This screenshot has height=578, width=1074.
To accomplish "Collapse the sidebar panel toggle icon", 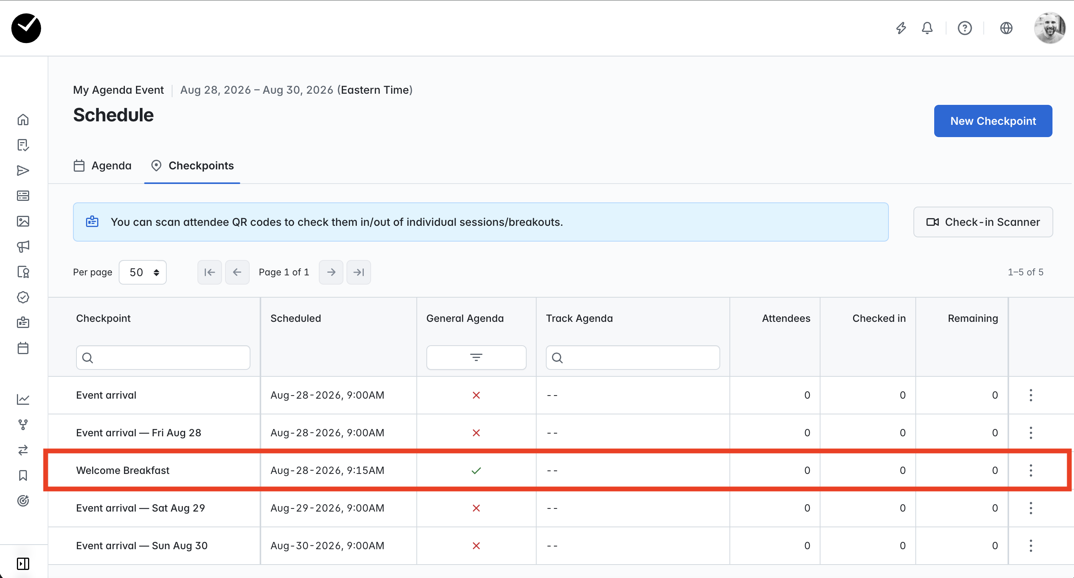I will click(23, 563).
